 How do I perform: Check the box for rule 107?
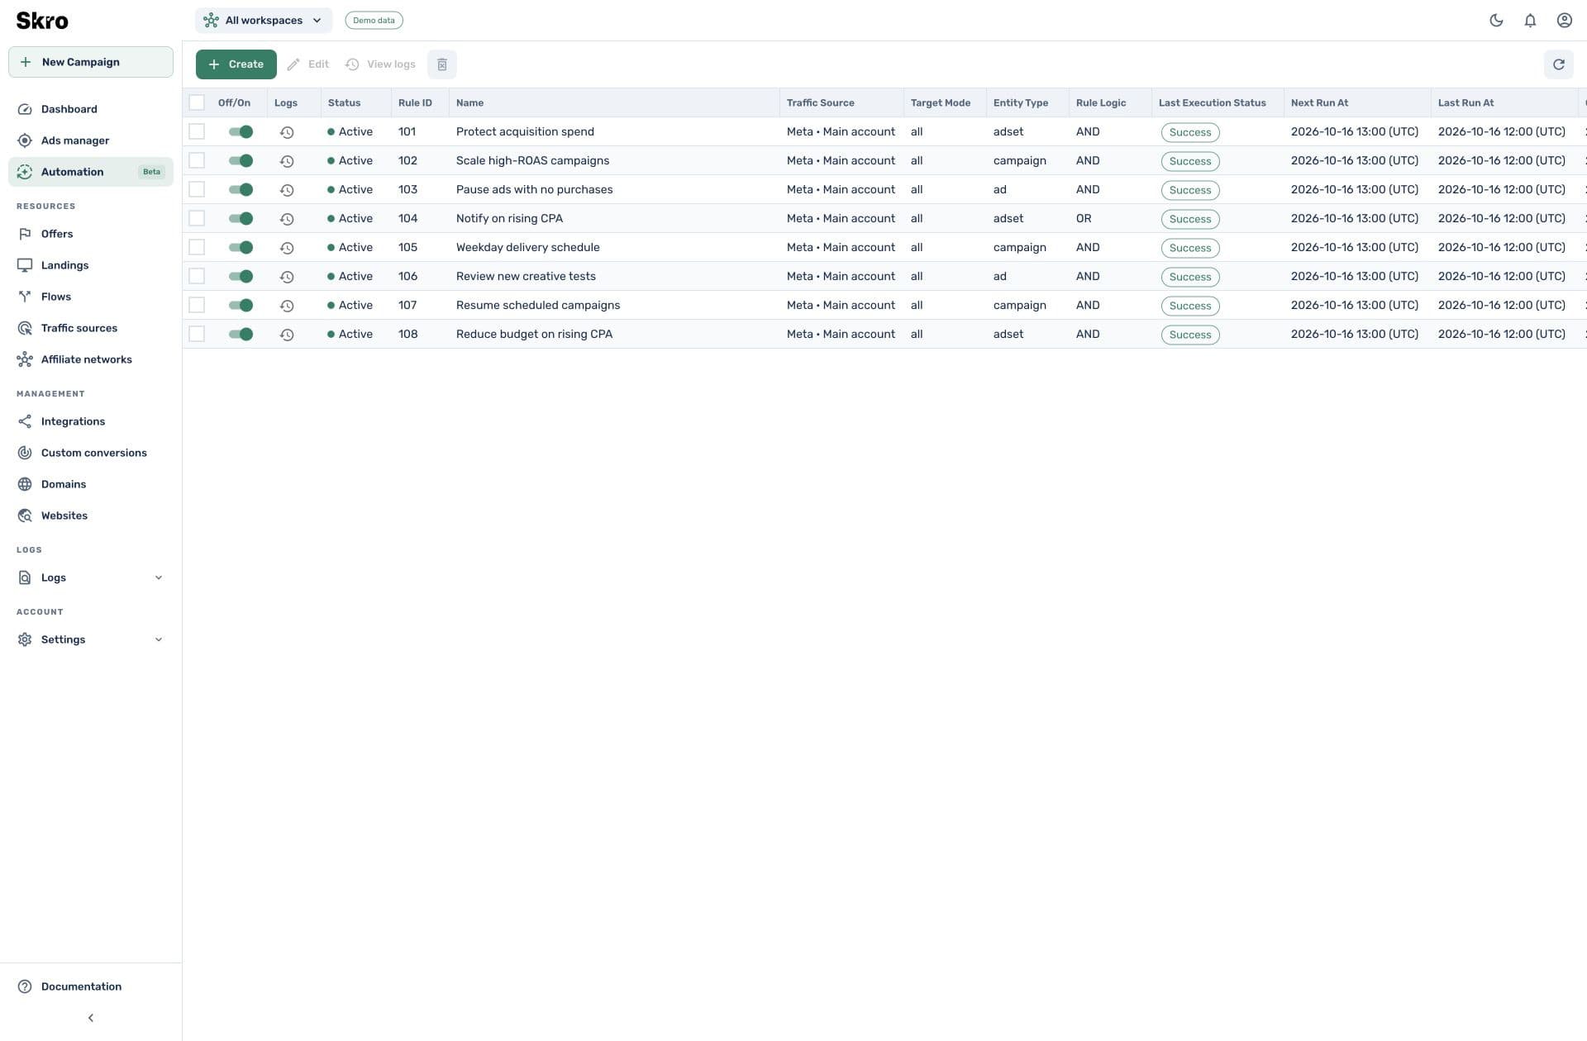[x=197, y=305]
